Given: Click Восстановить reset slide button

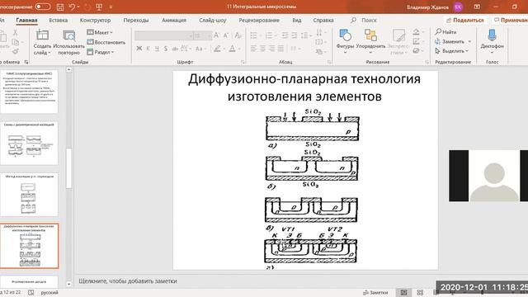Looking at the screenshot, I should pos(106,42).
